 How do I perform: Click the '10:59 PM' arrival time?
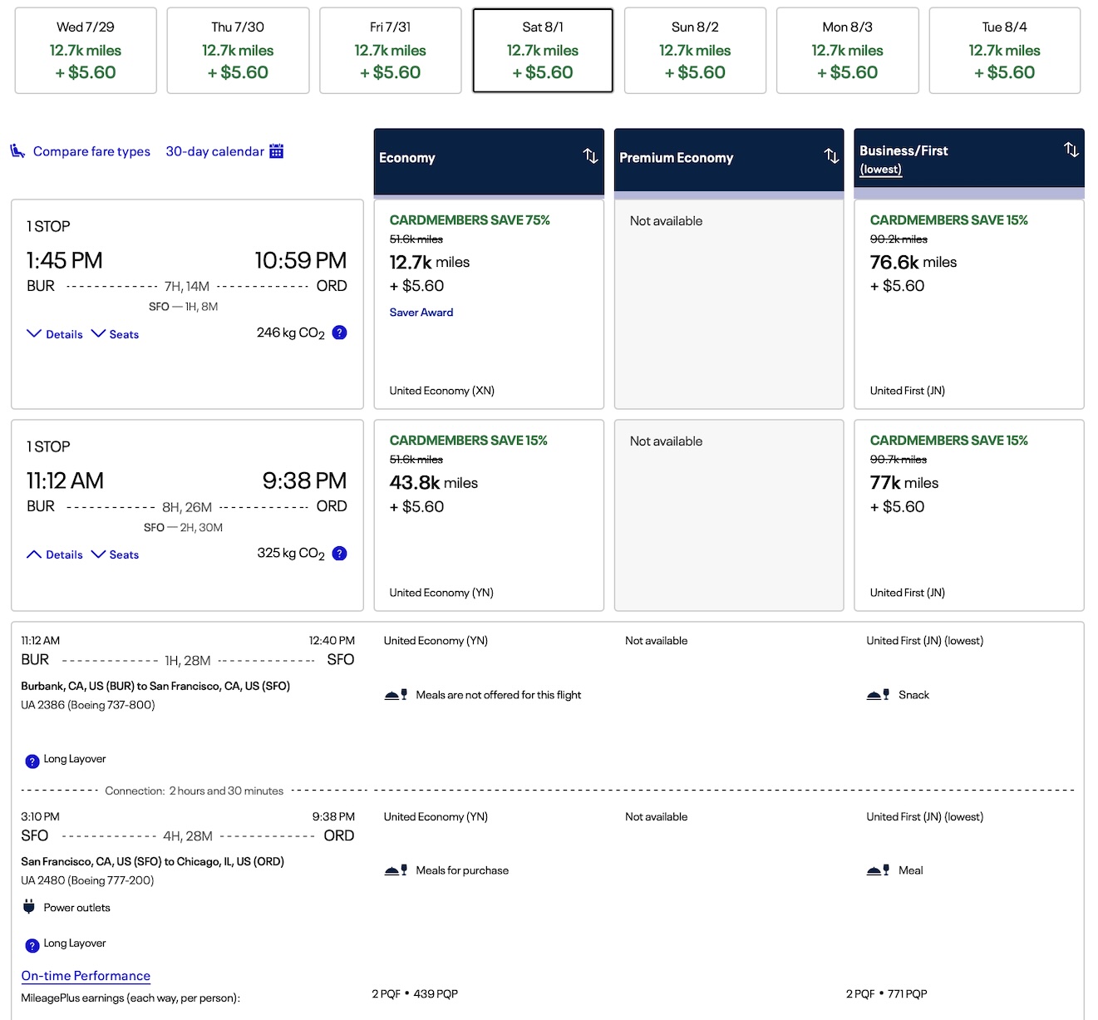(301, 260)
